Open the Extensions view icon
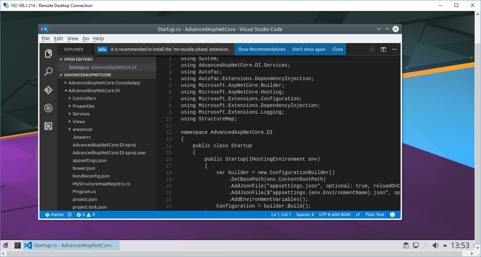Viewport: 481px width, 257px height. (48, 126)
